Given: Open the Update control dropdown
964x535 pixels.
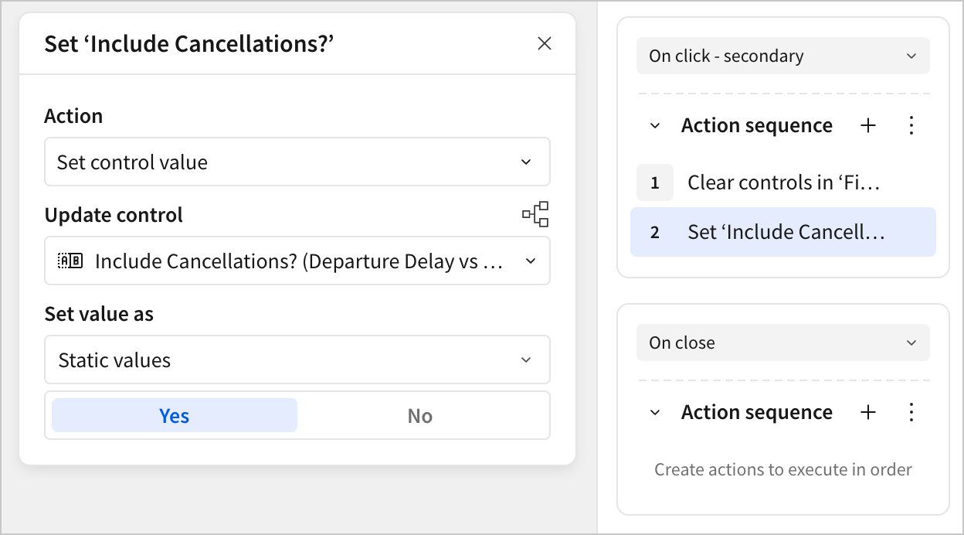Looking at the screenshot, I should (x=297, y=261).
